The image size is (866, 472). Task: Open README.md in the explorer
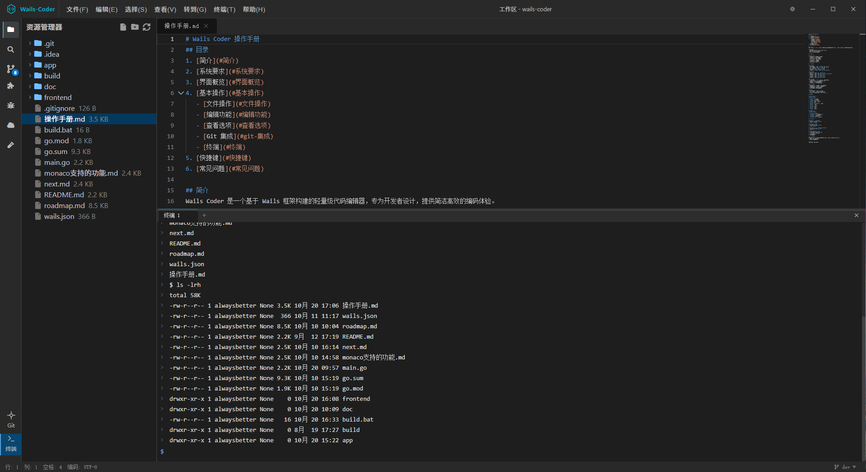click(89, 195)
